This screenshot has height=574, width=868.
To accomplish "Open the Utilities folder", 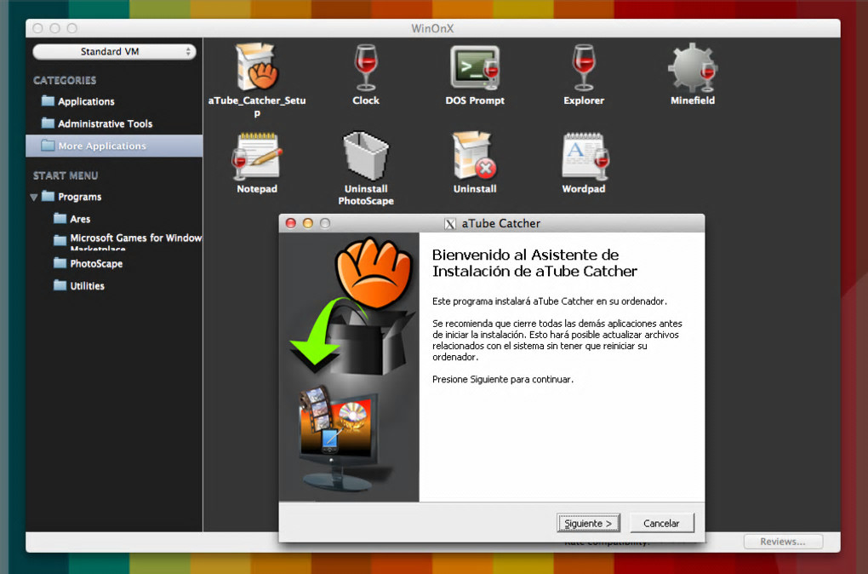I will click(x=114, y=286).
